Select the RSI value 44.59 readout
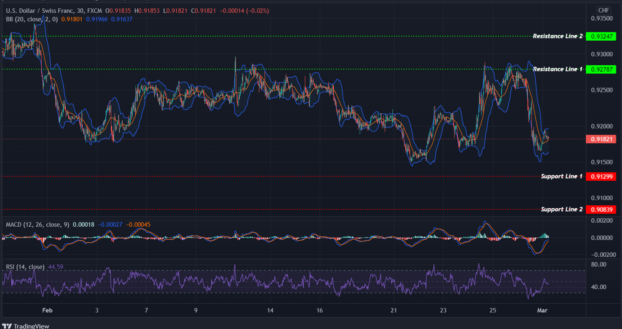Viewport: 622px width, 329px height. [55, 267]
